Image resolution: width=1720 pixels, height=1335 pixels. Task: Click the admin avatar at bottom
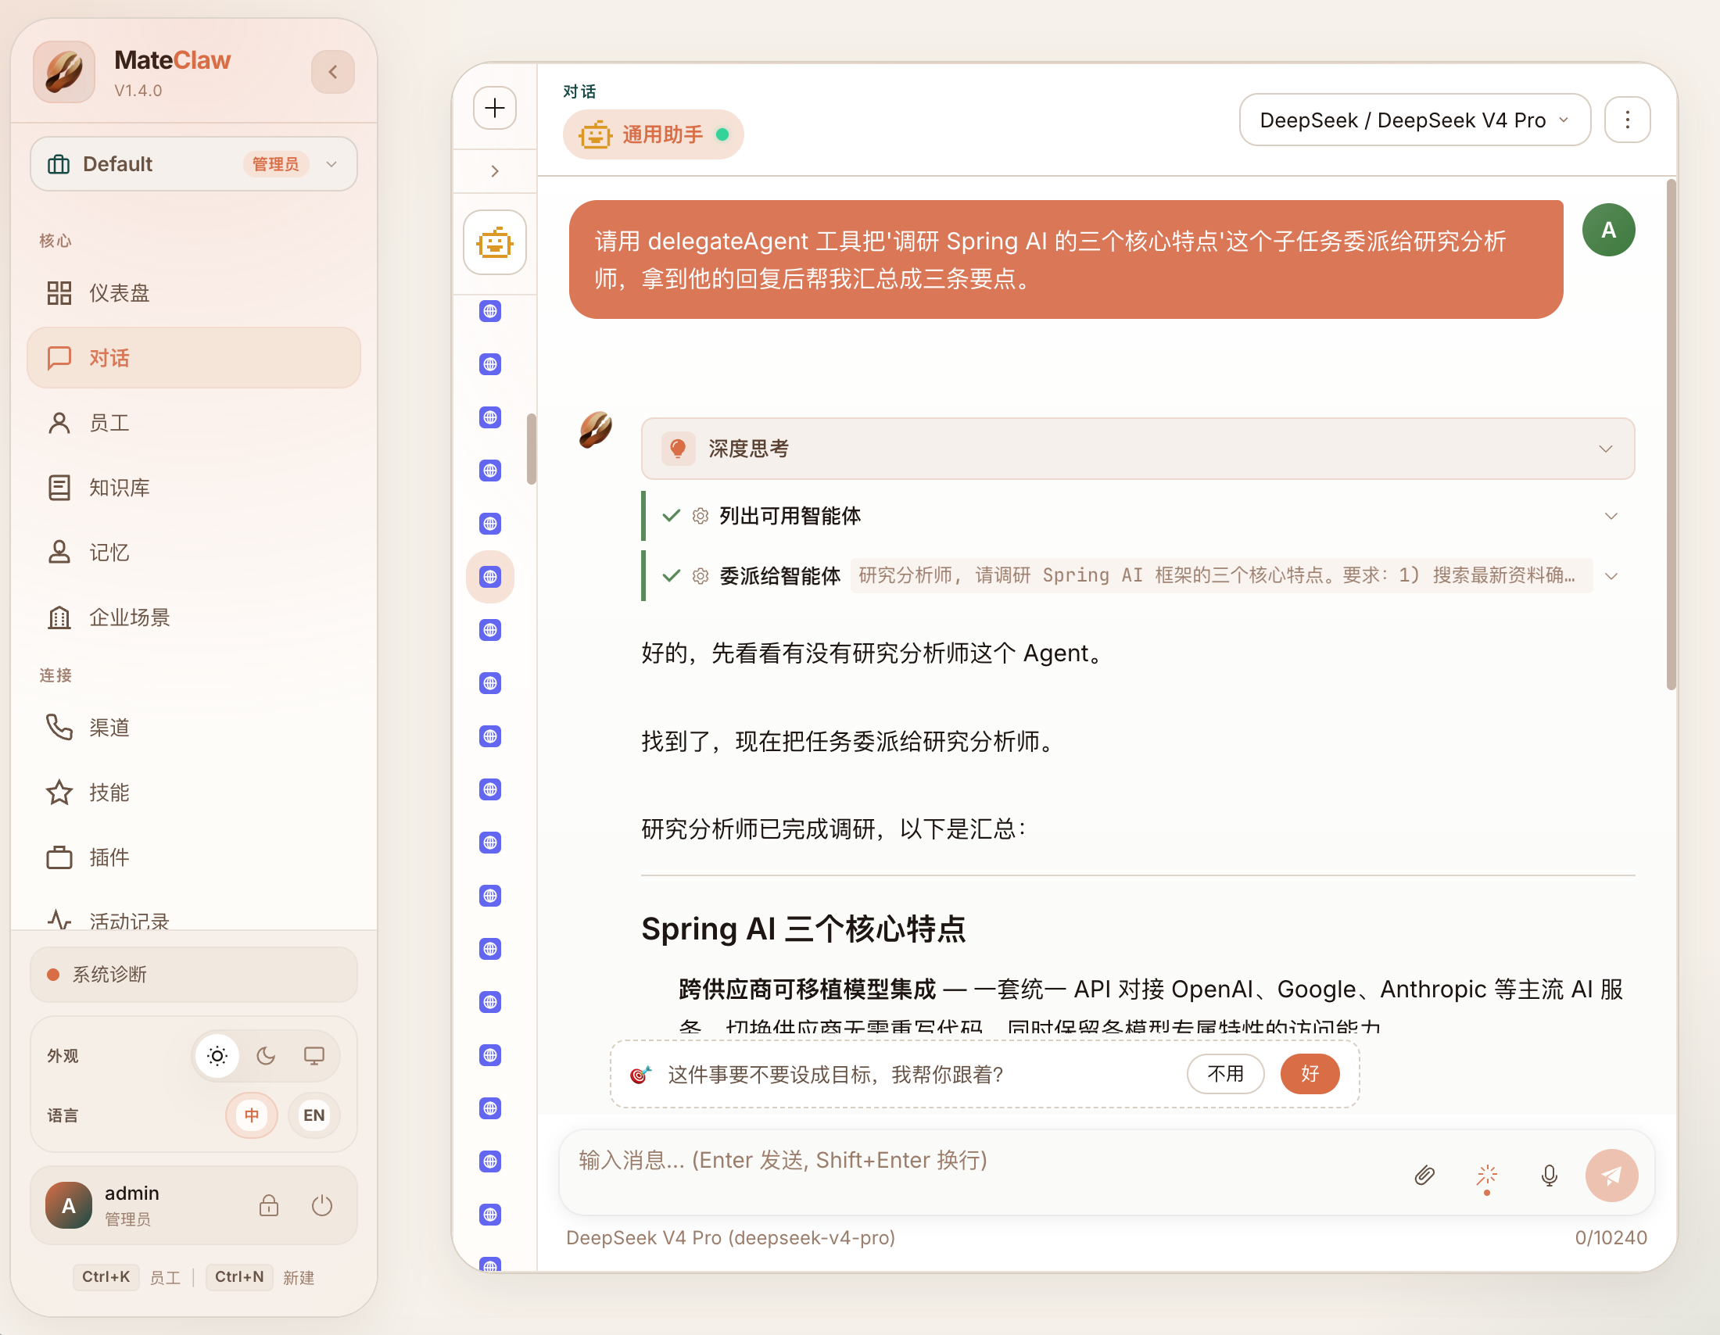click(x=69, y=1205)
